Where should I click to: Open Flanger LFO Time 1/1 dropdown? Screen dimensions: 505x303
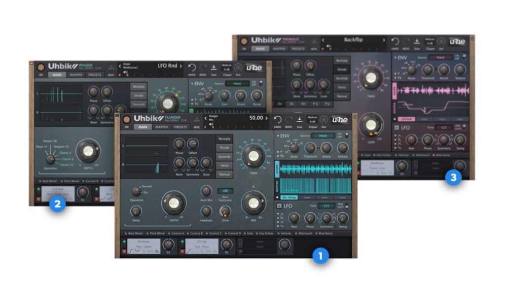click(x=325, y=205)
